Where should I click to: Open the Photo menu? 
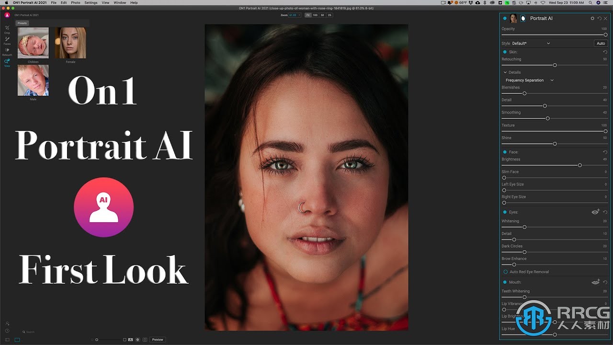(x=76, y=3)
